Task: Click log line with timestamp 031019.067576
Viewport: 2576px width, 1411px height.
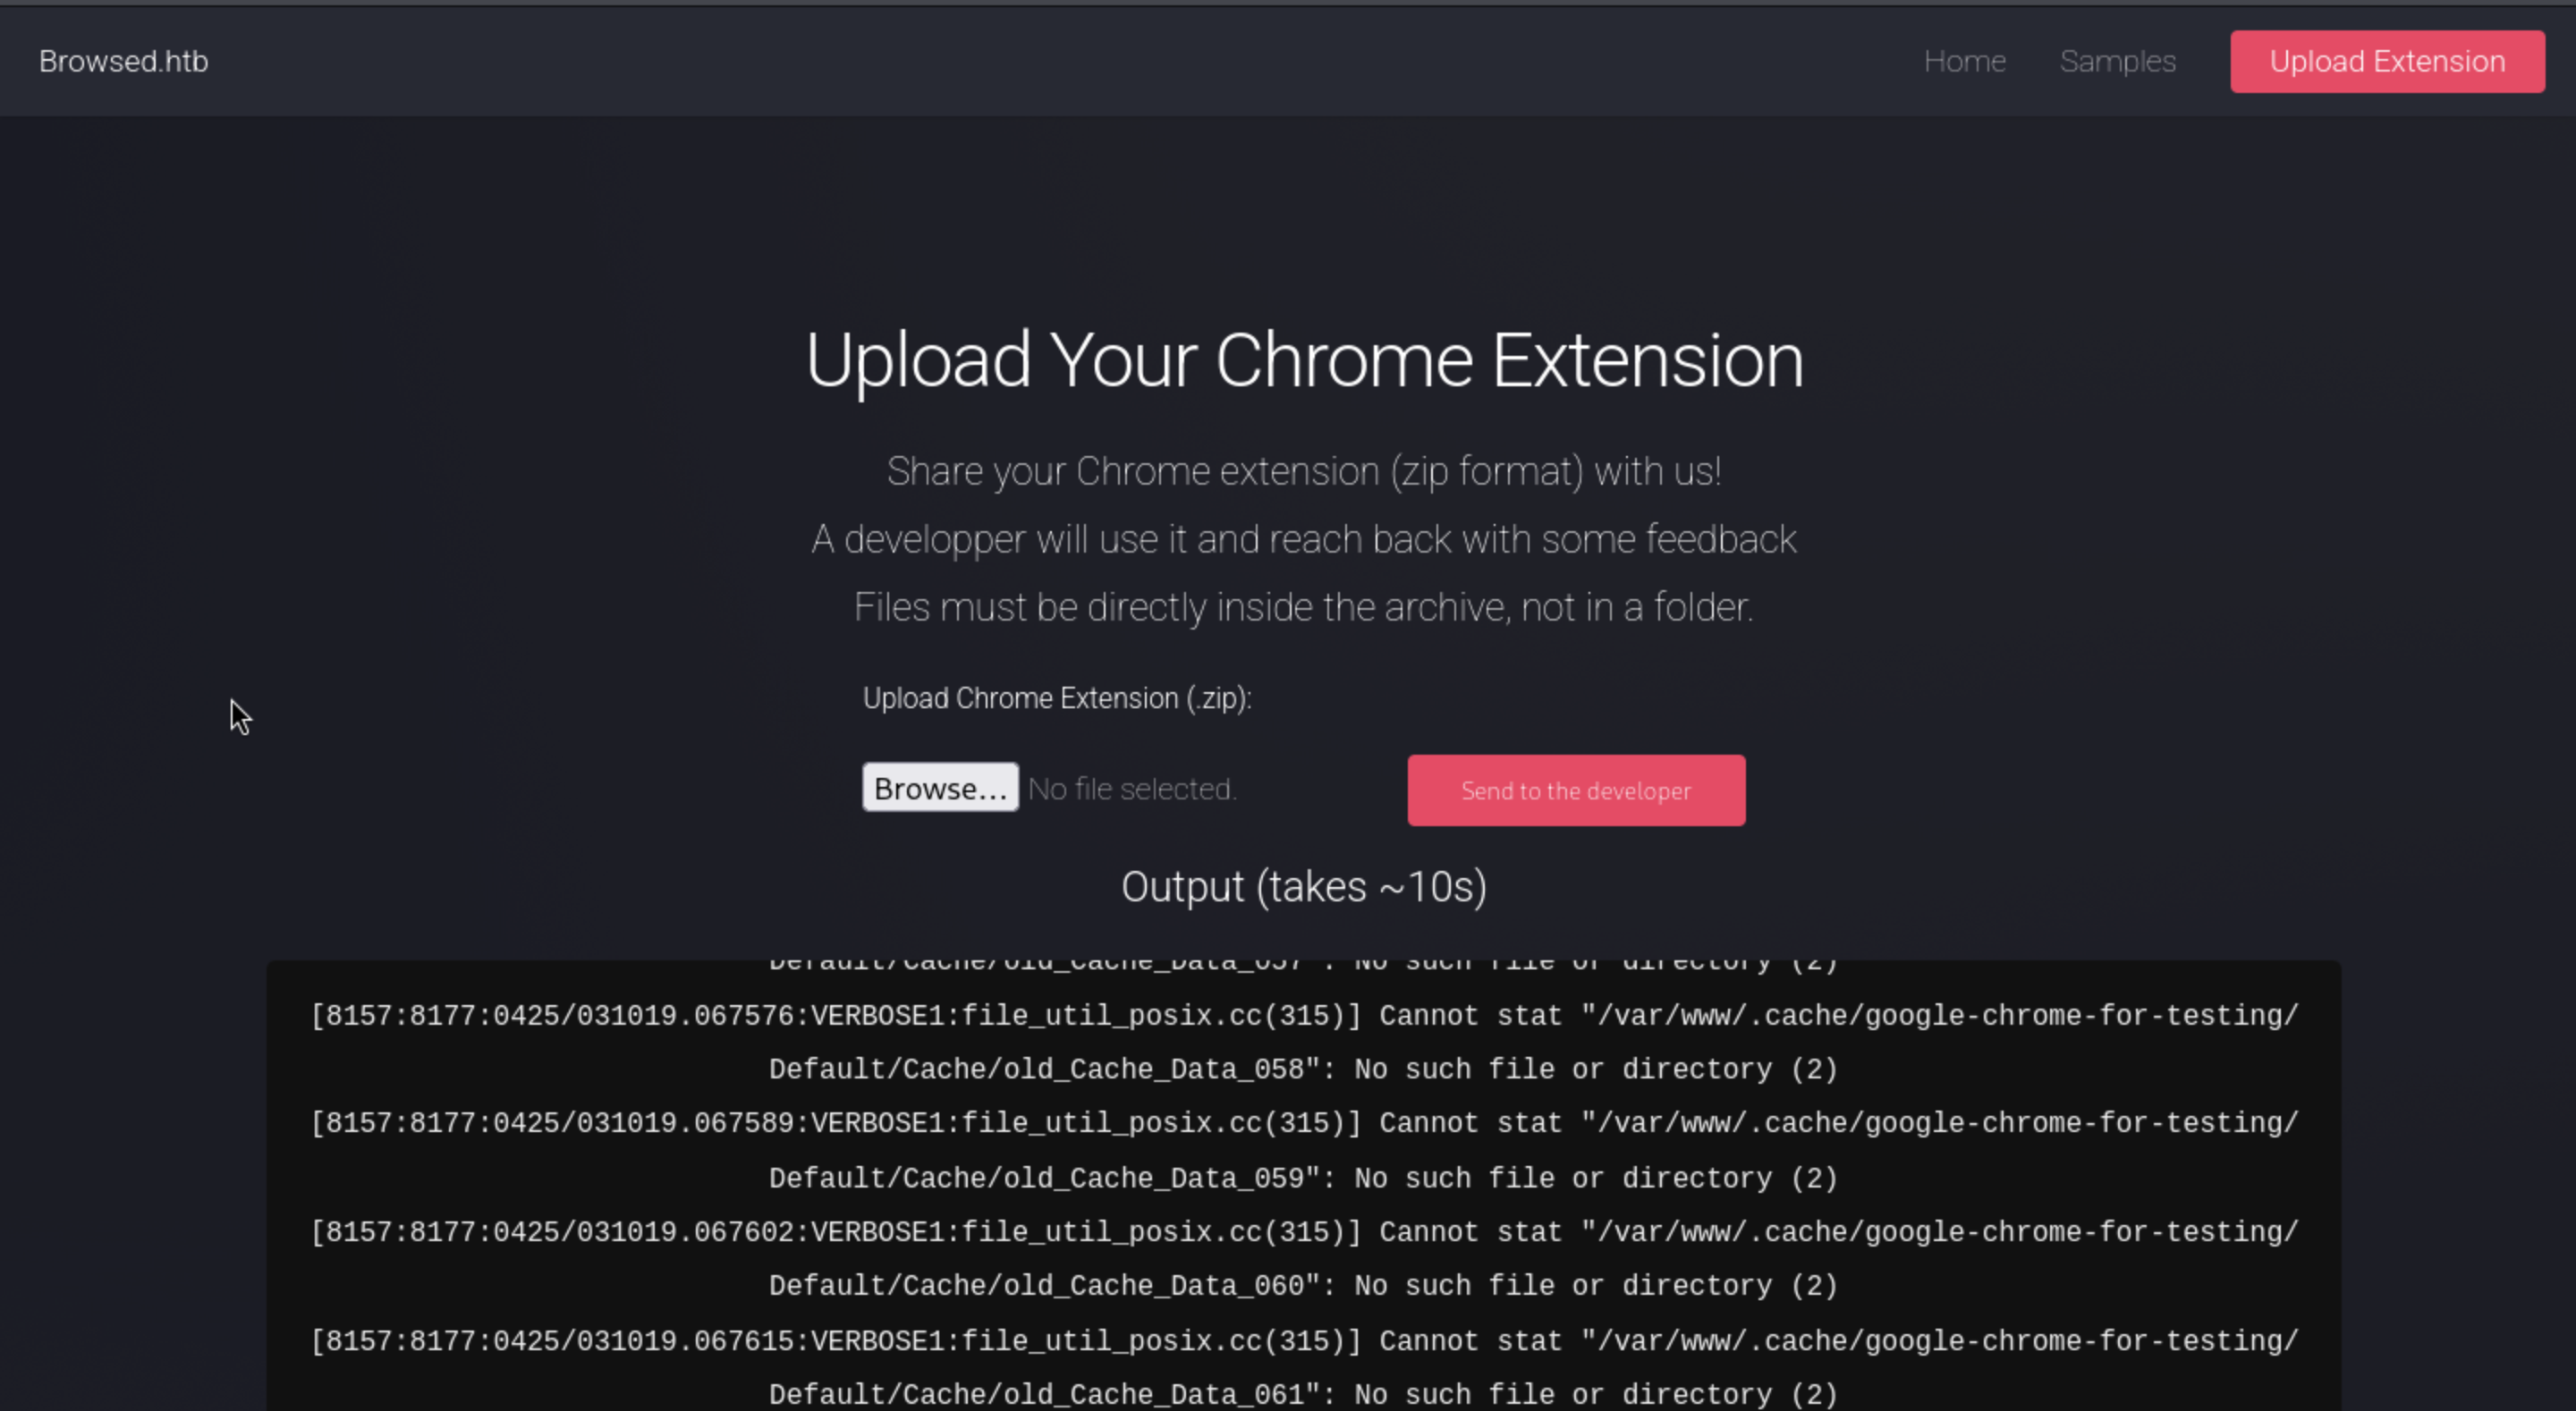Action: pos(1303,1016)
